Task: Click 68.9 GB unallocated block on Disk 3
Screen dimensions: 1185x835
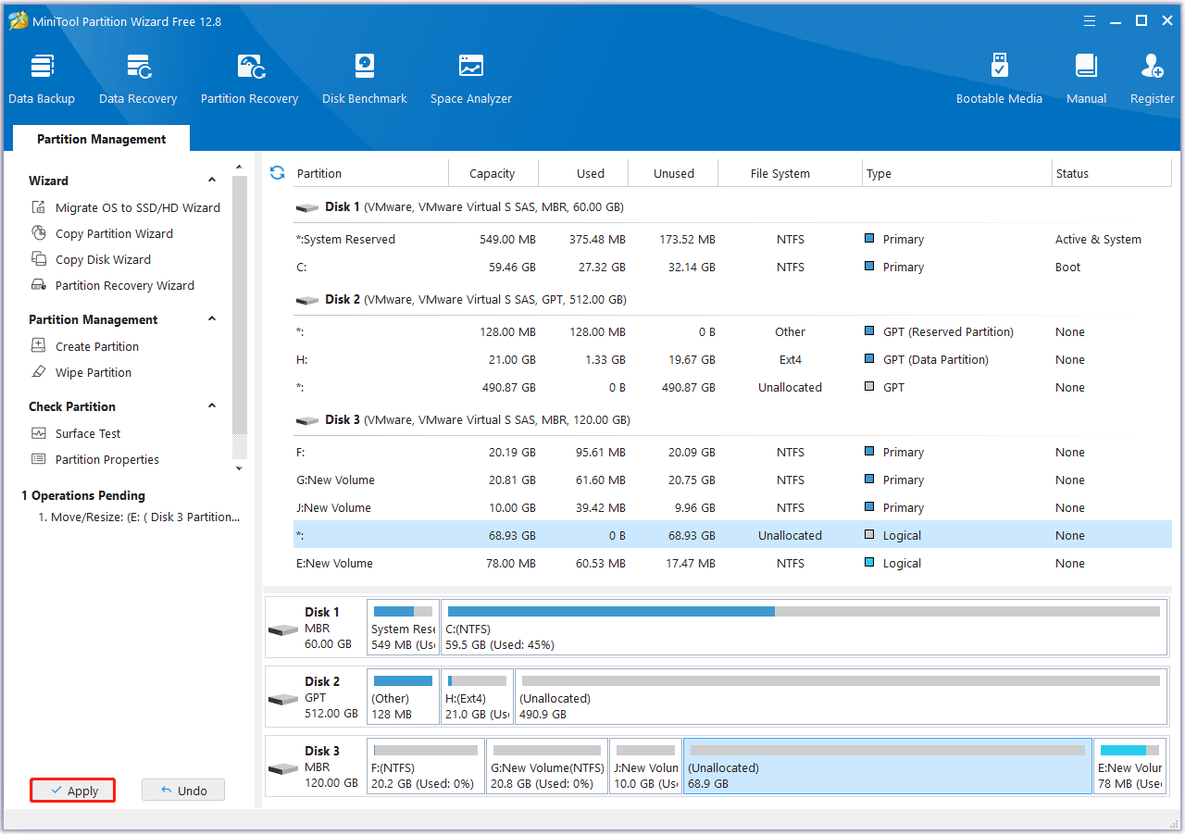Action: pyautogui.click(x=888, y=766)
